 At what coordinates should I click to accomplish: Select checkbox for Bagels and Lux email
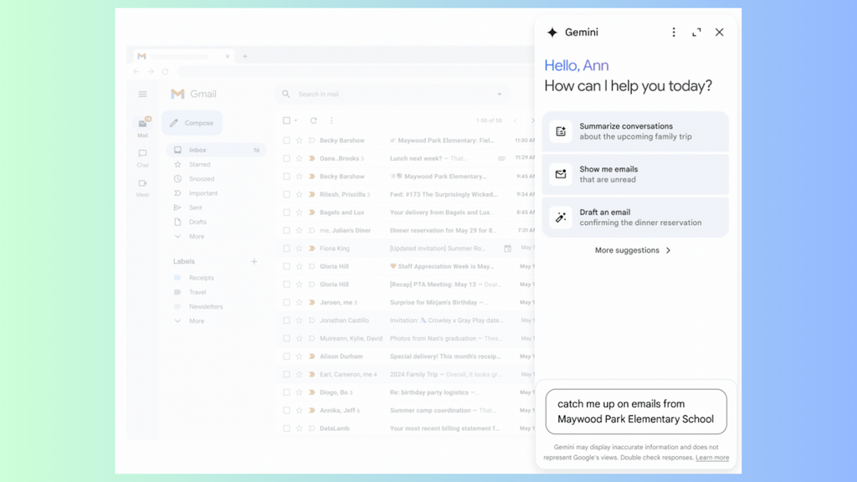[286, 212]
